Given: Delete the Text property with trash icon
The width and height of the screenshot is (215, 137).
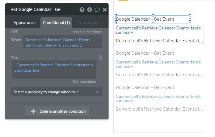Looking at the screenshot, I should coord(101,57).
